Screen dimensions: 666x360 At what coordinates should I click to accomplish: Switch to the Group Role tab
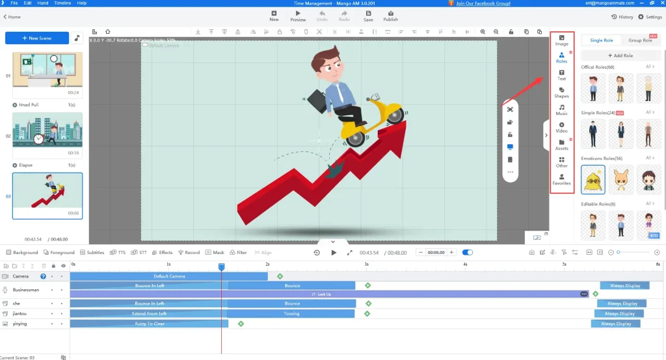coord(640,40)
